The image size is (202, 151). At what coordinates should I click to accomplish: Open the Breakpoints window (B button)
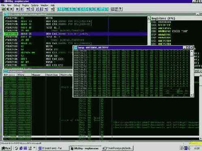tap(94, 9)
